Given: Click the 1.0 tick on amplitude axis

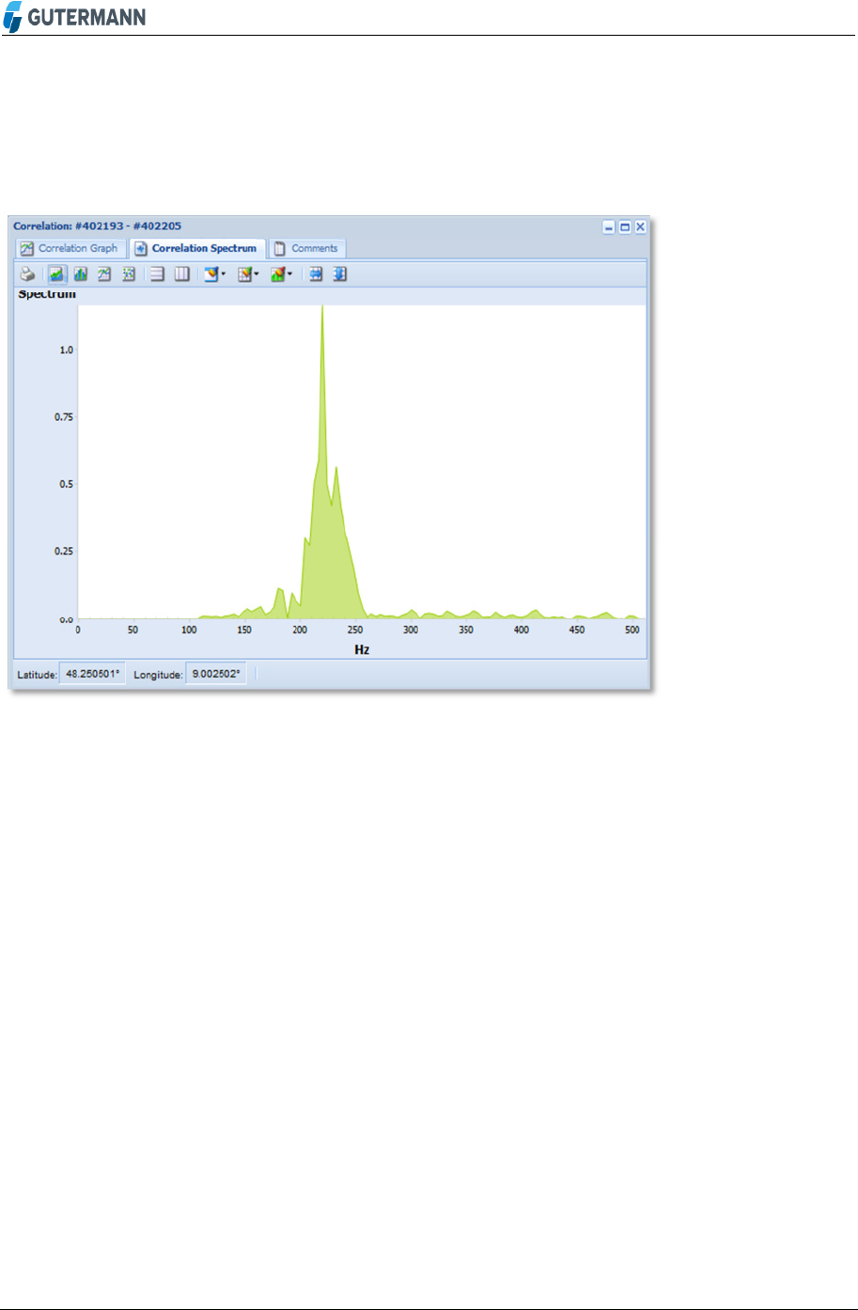Looking at the screenshot, I should point(67,350).
